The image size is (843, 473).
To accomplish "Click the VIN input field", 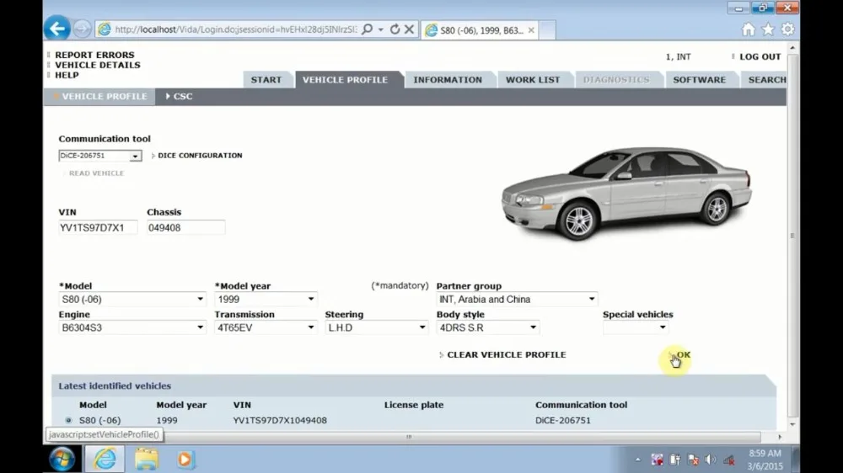I will point(98,227).
